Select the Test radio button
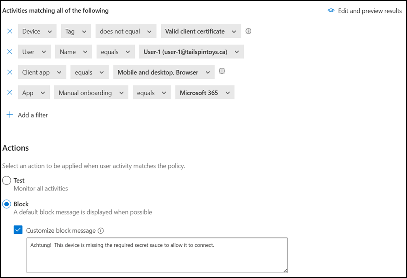Image resolution: width=407 pixels, height=278 pixels. 6,180
